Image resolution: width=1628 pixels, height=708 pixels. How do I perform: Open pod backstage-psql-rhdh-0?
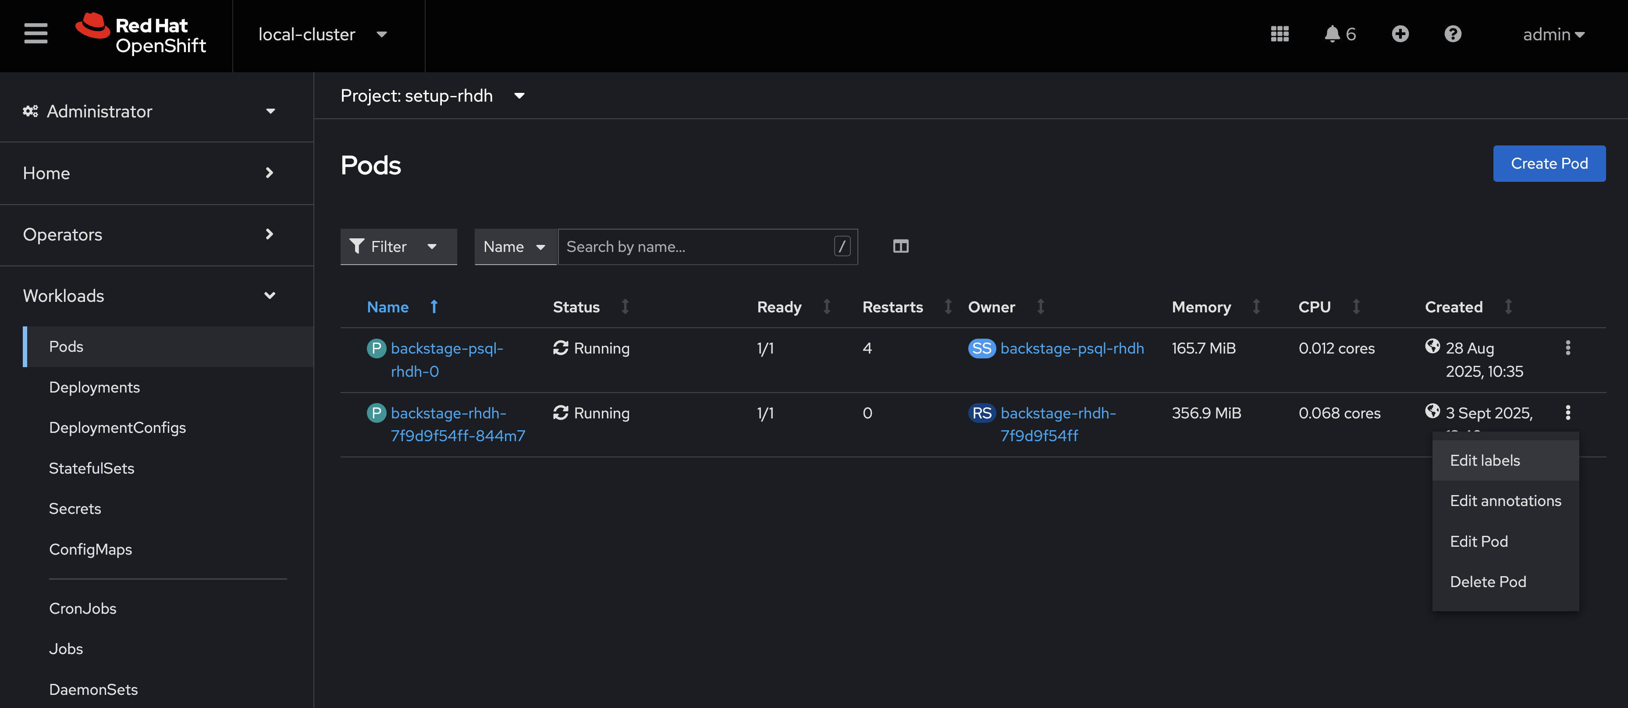[x=447, y=359]
